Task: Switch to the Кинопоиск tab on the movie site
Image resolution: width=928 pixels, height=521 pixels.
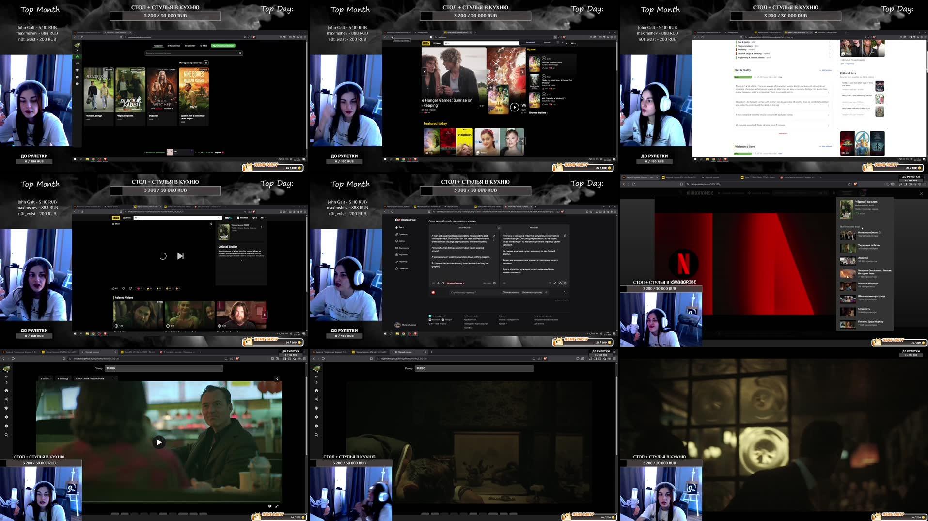Action: tap(173, 46)
